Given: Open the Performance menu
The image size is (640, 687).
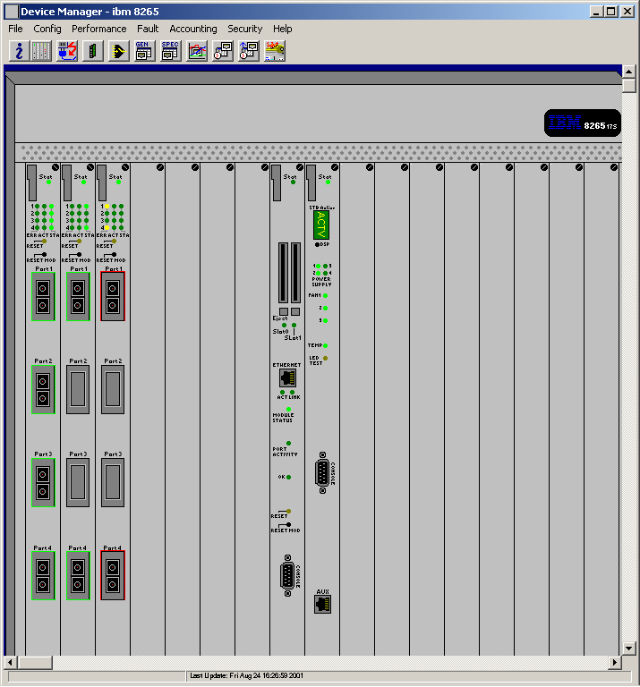Looking at the screenshot, I should click(99, 29).
